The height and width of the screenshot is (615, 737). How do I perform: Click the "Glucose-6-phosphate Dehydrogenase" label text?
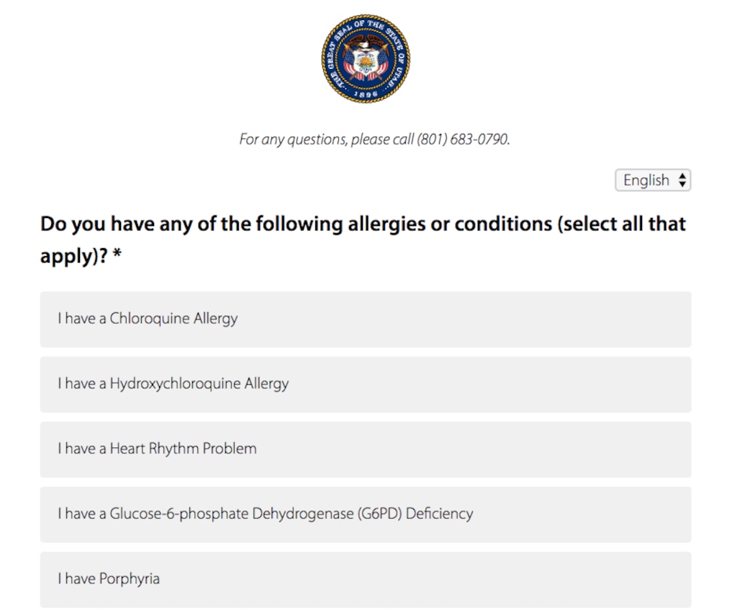point(231,514)
